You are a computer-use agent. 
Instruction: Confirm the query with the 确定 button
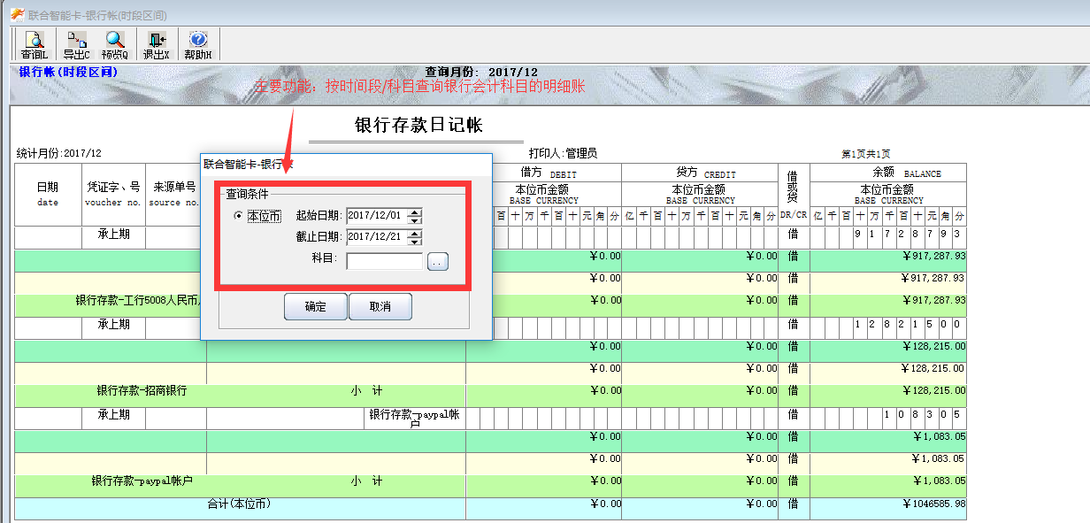[x=316, y=307]
